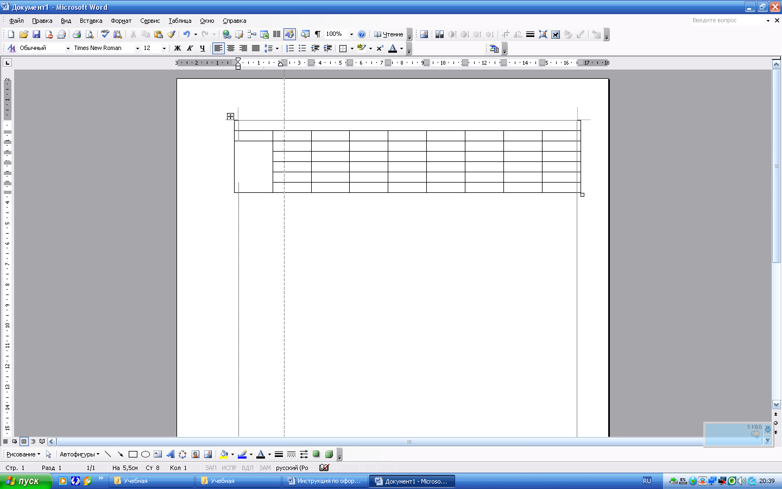
Task: Click the пуск Start button
Action: (x=26, y=481)
